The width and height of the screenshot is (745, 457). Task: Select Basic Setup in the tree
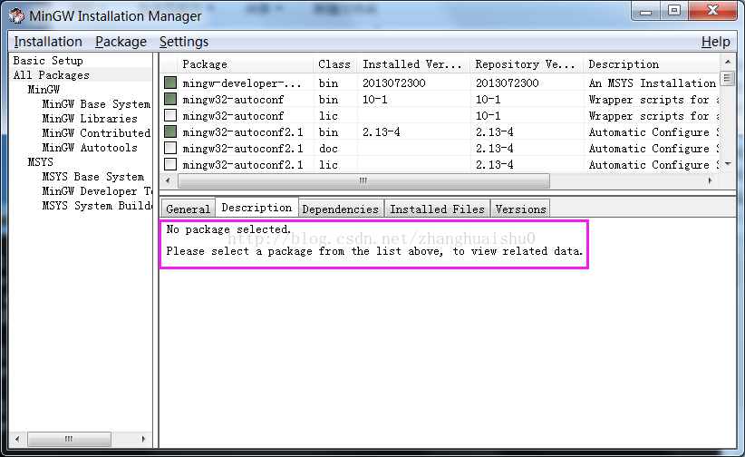pos(48,61)
